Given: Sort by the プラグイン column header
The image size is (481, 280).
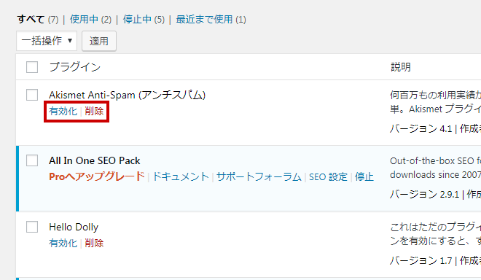Looking at the screenshot, I should [75, 67].
